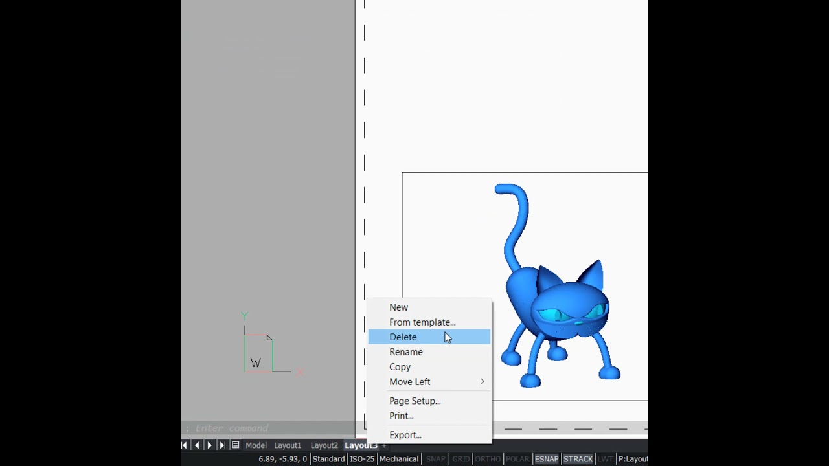Choose From template... menu entry
Viewport: 829px width, 466px height.
coord(429,322)
